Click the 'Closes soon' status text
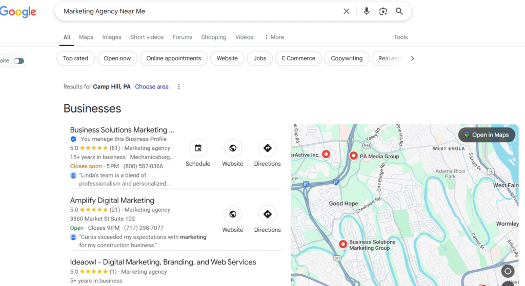Image resolution: width=525 pixels, height=286 pixels. (x=86, y=166)
